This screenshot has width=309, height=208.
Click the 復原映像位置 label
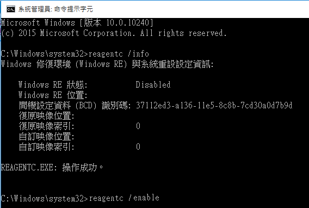46,116
